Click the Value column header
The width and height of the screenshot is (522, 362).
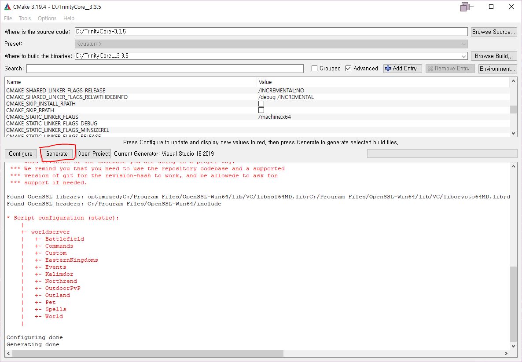pyautogui.click(x=383, y=82)
